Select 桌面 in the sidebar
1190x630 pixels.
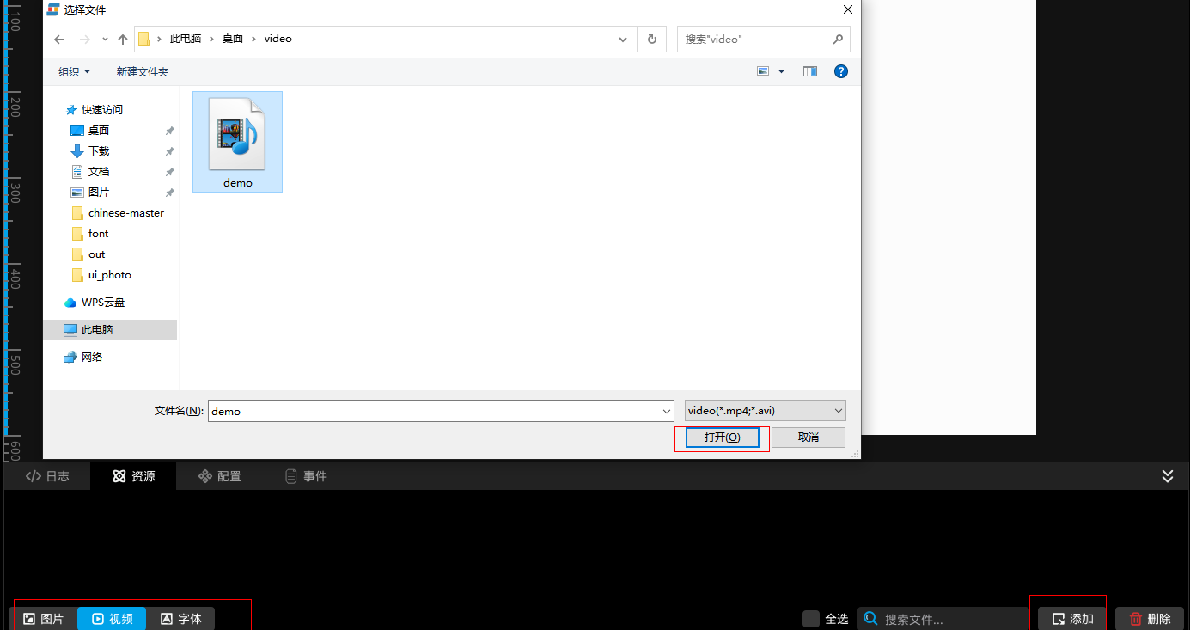[x=99, y=130]
